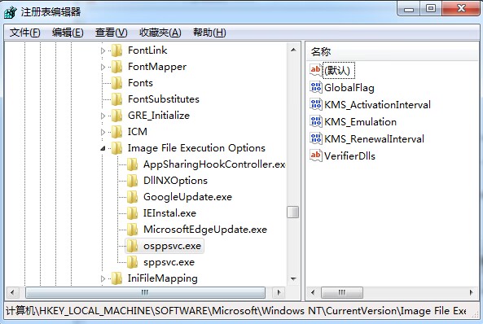Screen dimensions: 483x324
Task: Select the GlobalFlag value name
Action: tap(349, 88)
